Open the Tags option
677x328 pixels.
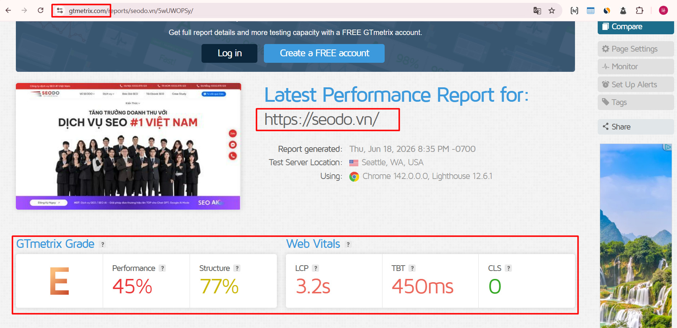[x=636, y=102]
